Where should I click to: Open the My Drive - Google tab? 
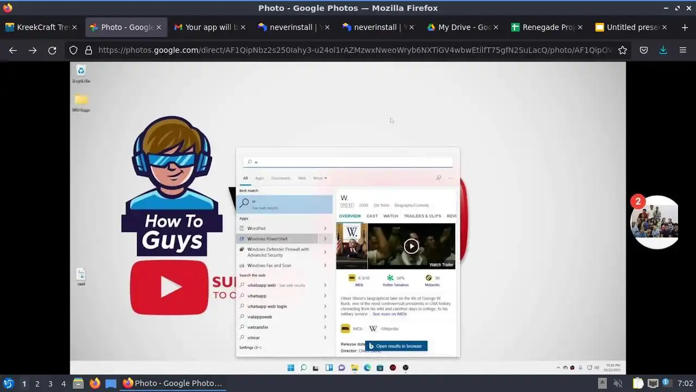click(x=463, y=27)
